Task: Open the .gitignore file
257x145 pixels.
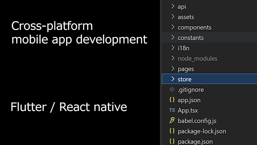Action: coord(191,90)
